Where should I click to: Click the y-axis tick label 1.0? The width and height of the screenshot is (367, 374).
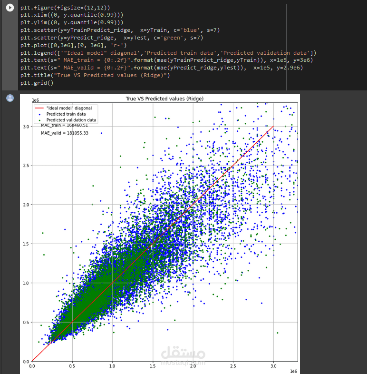tap(26, 283)
